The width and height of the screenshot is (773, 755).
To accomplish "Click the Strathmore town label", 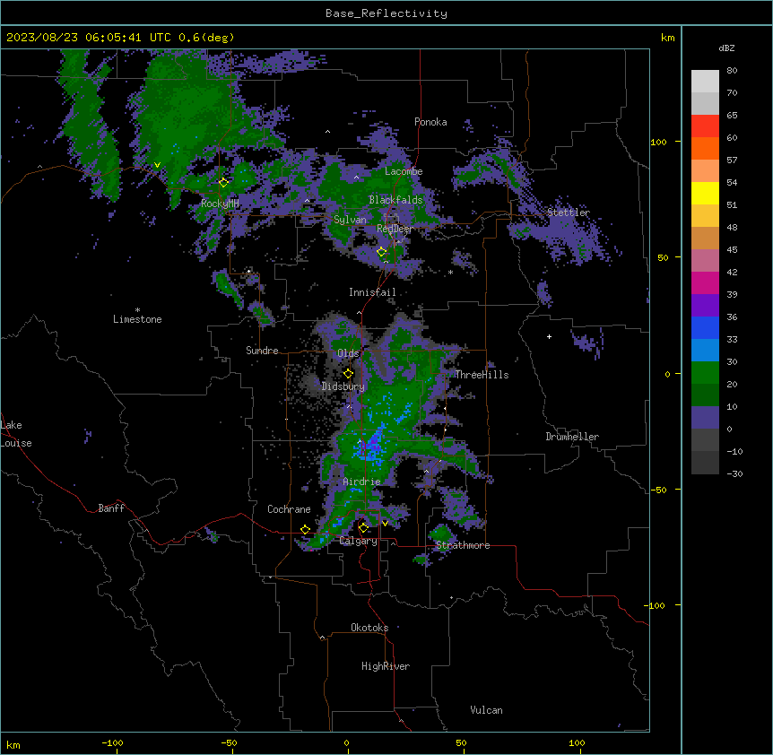I will coord(463,545).
